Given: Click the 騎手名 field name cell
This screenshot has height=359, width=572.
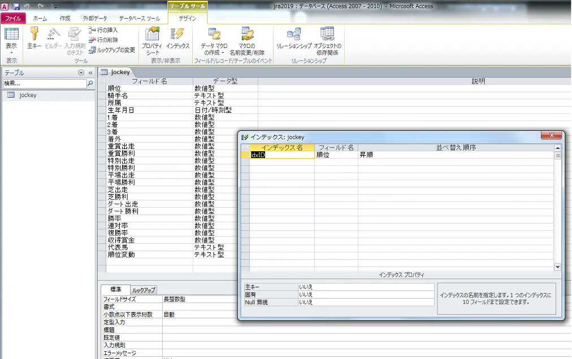Looking at the screenshot, I should [x=149, y=95].
